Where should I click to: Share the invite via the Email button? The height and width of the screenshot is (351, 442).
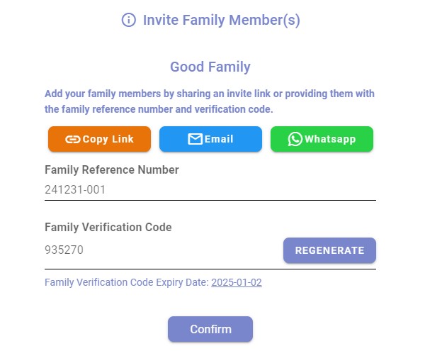[210, 140]
